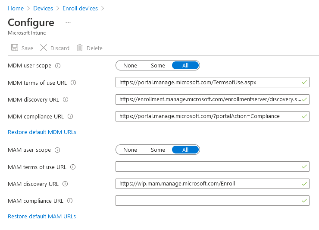This screenshot has height=230, width=319.
Task: Click the Delete trash can icon
Action: point(80,48)
